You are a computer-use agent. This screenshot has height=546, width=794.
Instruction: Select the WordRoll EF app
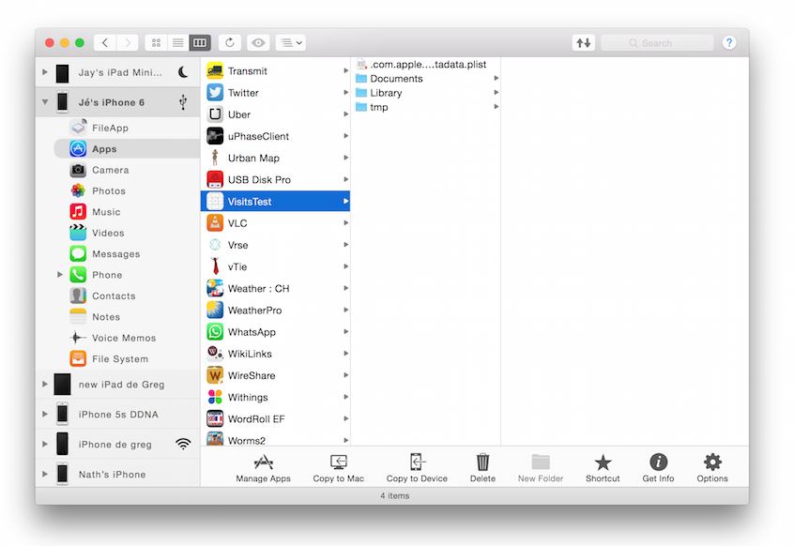pyautogui.click(x=276, y=419)
